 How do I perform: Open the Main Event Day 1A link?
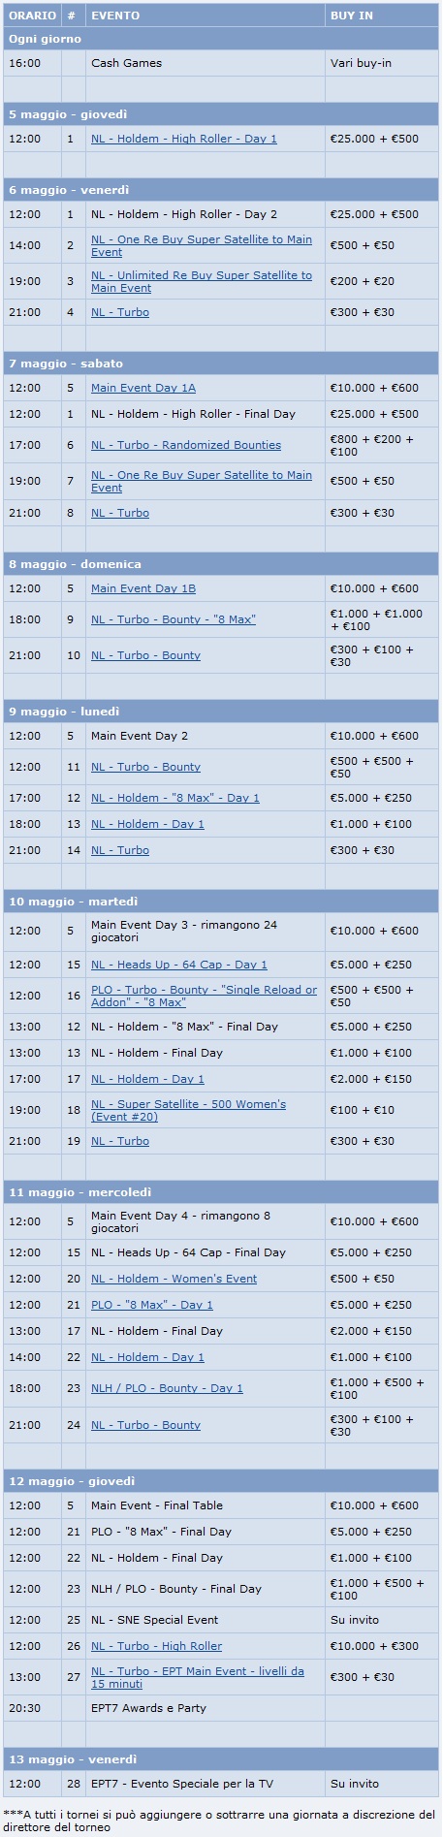[x=143, y=388]
